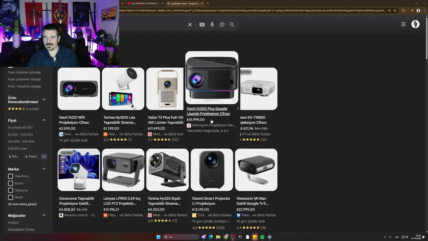Collapse the Marka filter section

click(44, 169)
